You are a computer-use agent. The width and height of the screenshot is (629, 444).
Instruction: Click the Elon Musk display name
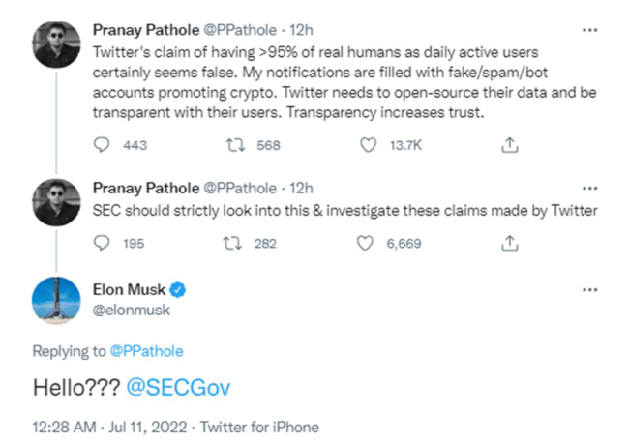point(130,289)
